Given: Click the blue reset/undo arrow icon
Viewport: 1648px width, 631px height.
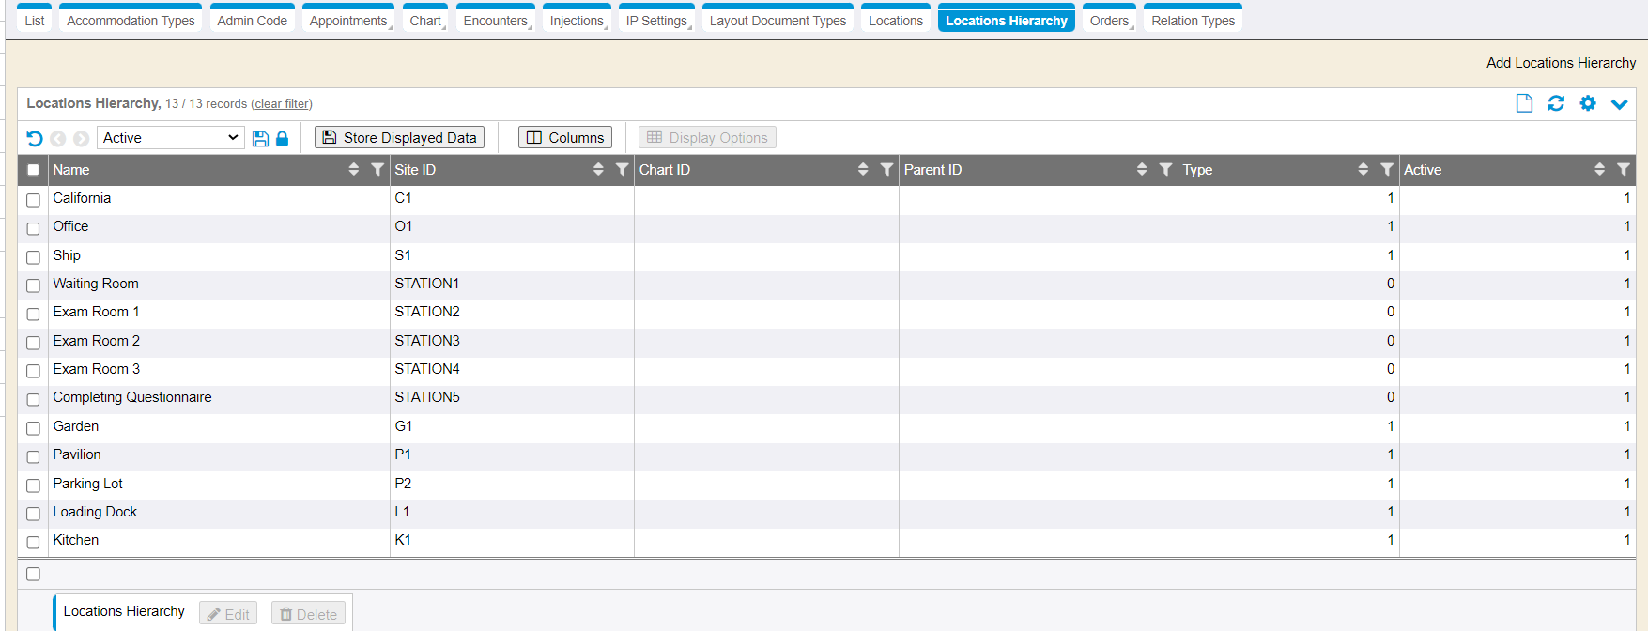Looking at the screenshot, I should tap(35, 138).
